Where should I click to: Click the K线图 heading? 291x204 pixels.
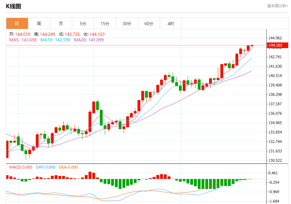coord(13,6)
